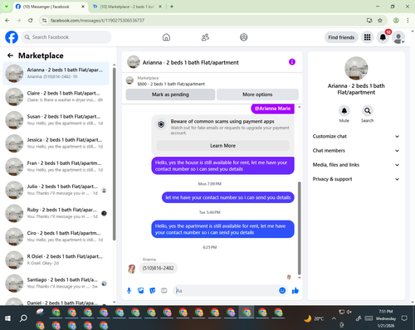415x330 pixels.
Task: Open the Home icon in top navigation
Action: tap(166, 37)
